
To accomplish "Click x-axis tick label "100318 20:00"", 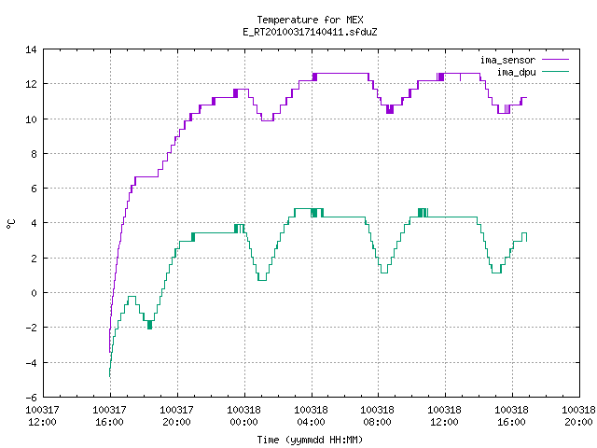I will click(578, 415).
